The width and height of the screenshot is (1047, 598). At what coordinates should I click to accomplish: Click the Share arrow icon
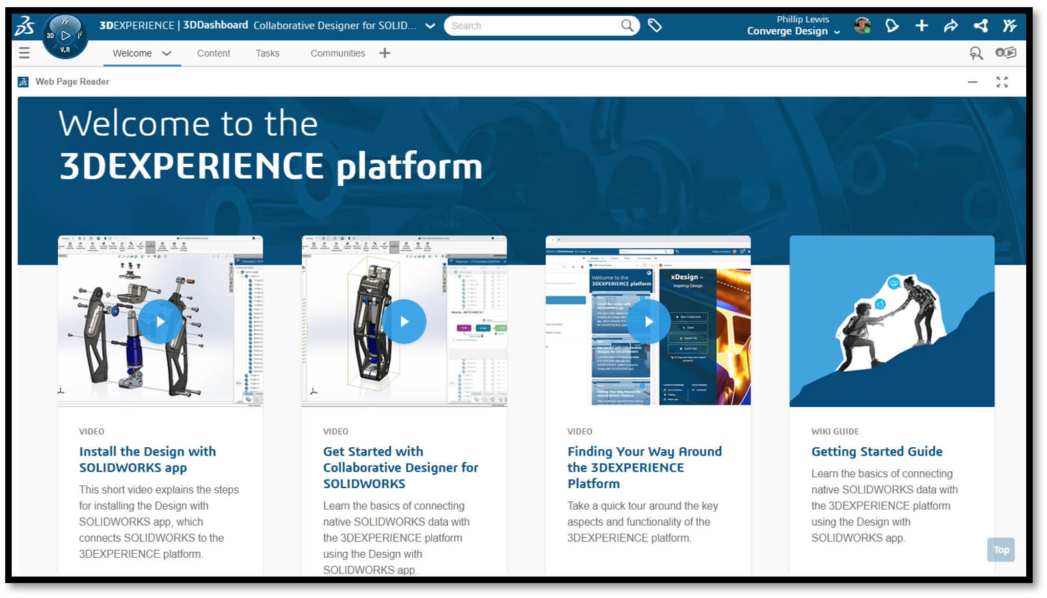[x=951, y=26]
